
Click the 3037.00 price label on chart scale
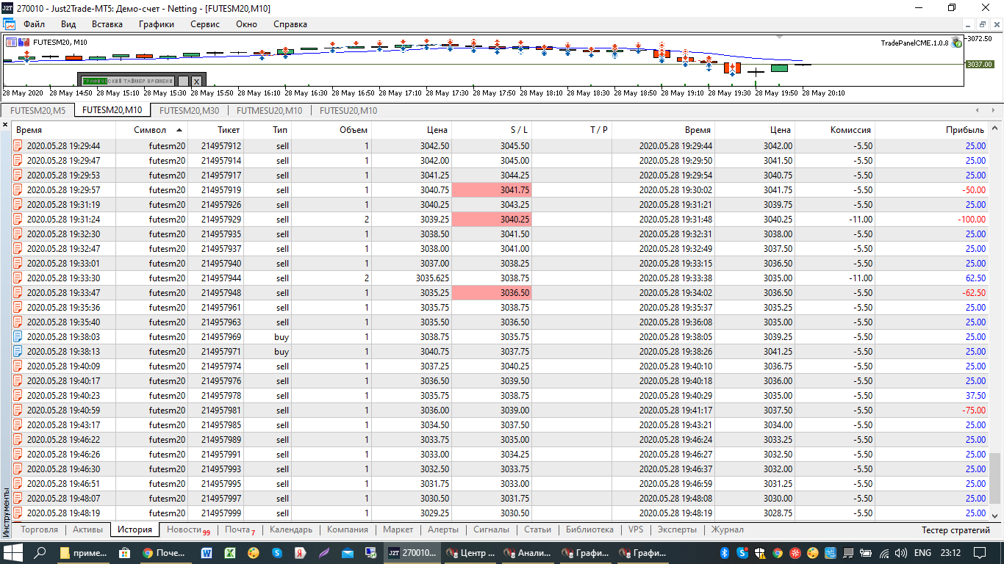[x=979, y=65]
